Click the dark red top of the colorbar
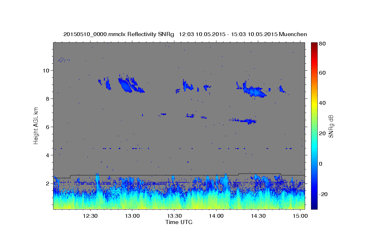The image size is (377, 251). coord(314,45)
